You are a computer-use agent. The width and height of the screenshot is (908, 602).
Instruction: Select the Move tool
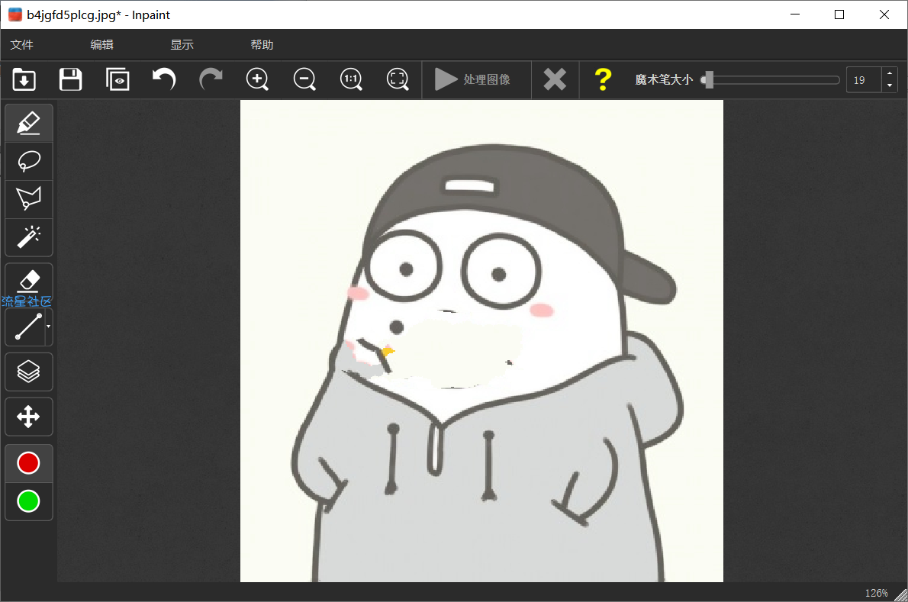tap(29, 416)
